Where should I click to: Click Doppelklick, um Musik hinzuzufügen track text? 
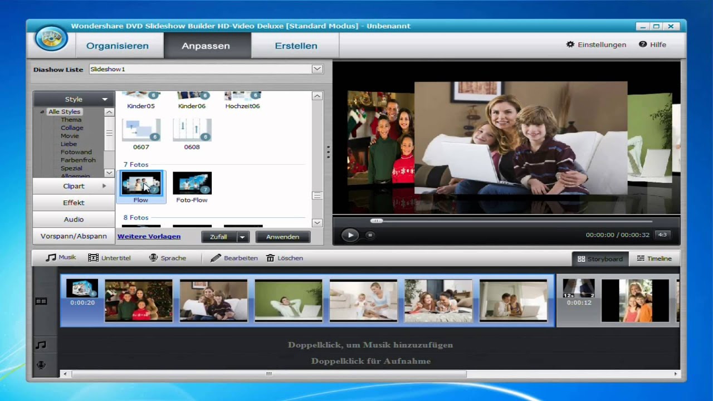point(370,345)
